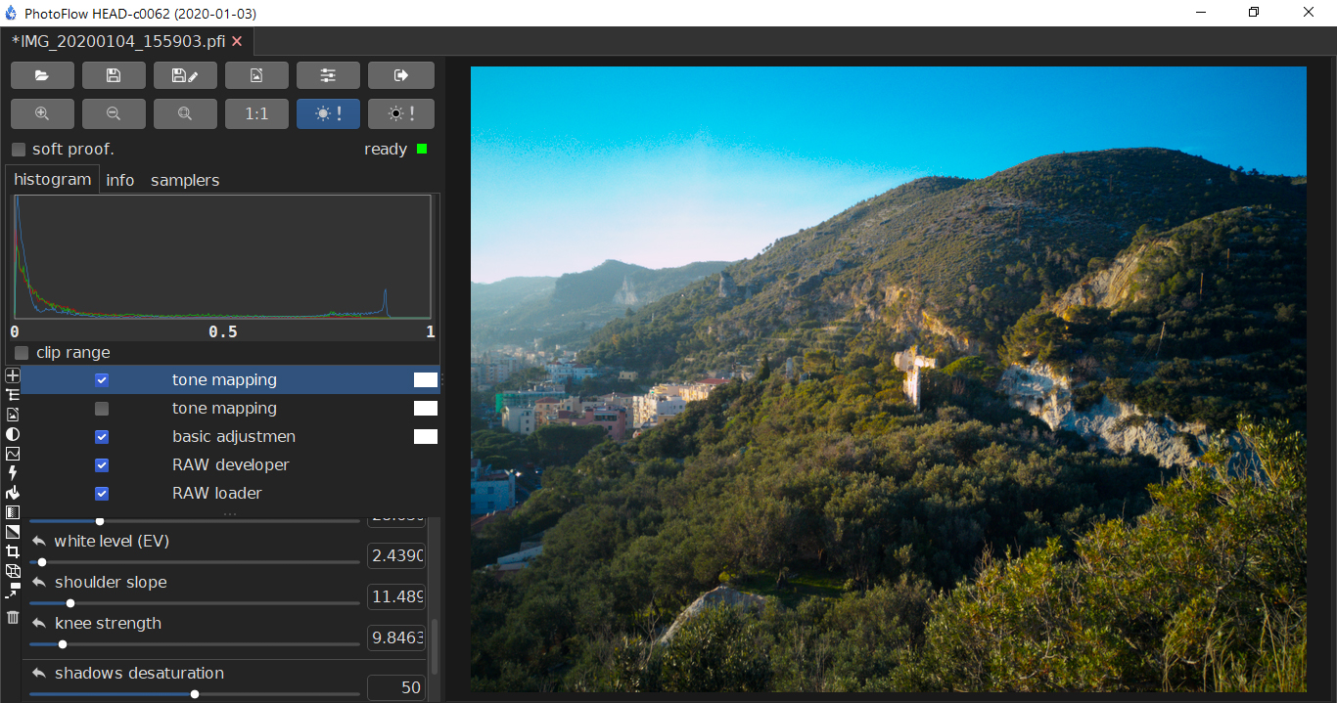Reset the white level (EV) value
The image size is (1337, 703).
click(x=39, y=542)
